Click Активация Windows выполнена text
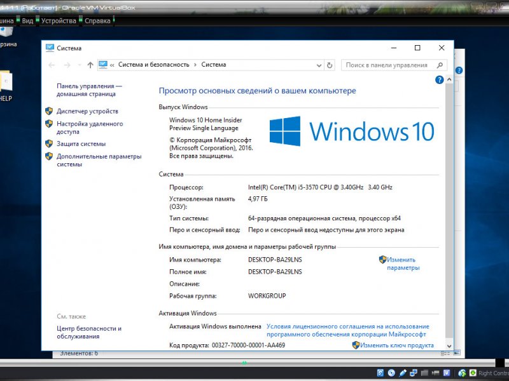Image resolution: width=509 pixels, height=381 pixels. tap(215, 326)
